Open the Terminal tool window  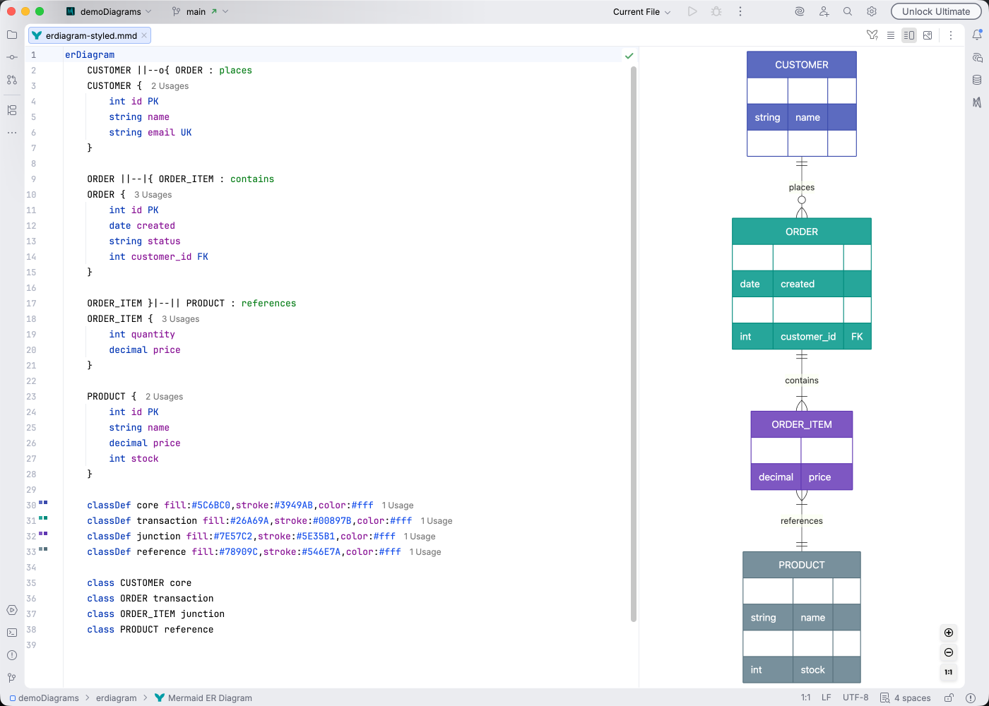pyautogui.click(x=11, y=633)
